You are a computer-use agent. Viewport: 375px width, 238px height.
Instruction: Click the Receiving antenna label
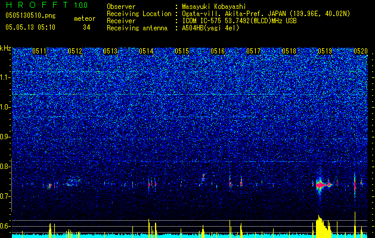pos(137,28)
